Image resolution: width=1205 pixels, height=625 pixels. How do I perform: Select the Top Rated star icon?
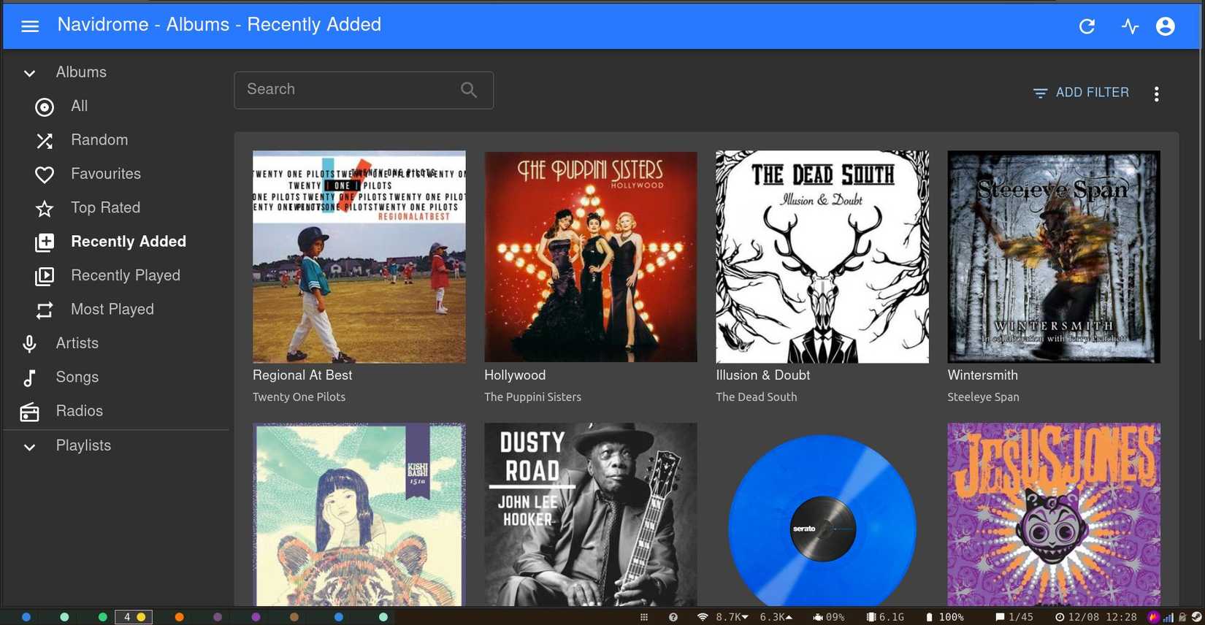coord(45,208)
